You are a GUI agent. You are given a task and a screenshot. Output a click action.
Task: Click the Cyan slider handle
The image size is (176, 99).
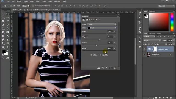coord(108,34)
